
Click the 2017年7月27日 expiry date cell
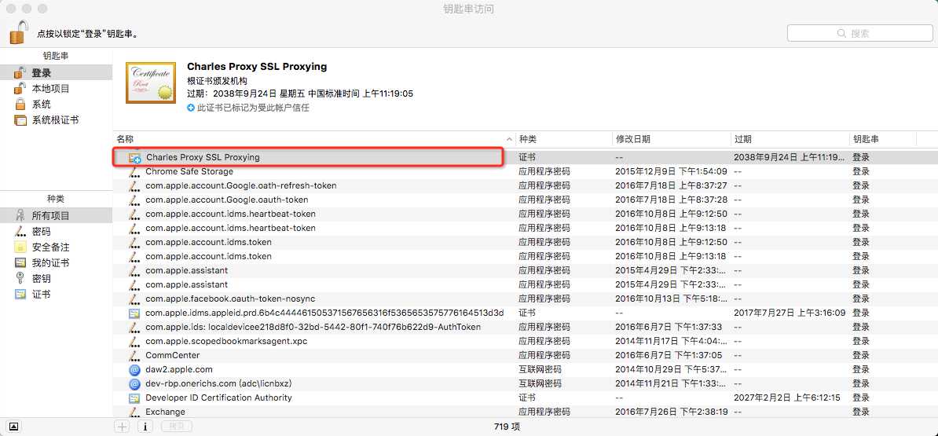point(790,313)
